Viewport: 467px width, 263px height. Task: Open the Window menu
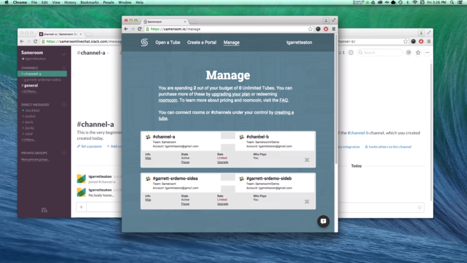(x=125, y=2)
